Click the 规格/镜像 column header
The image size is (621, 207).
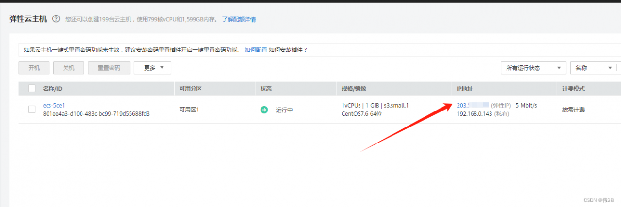(x=354, y=89)
